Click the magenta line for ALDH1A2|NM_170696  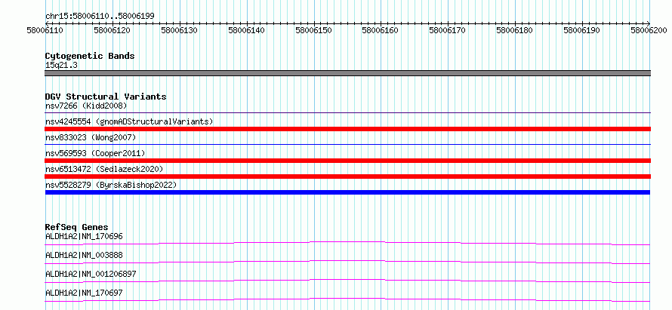(x=347, y=243)
